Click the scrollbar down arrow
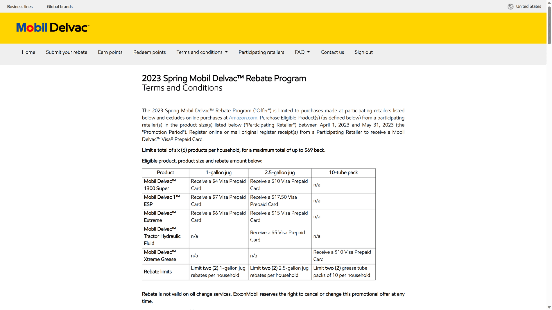This screenshot has width=552, height=310. pos(549,307)
